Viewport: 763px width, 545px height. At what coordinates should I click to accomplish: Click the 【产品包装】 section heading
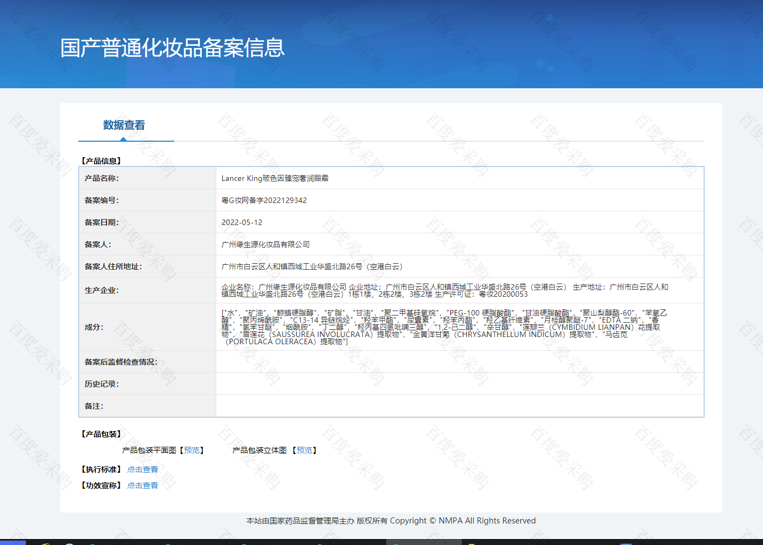point(101,434)
